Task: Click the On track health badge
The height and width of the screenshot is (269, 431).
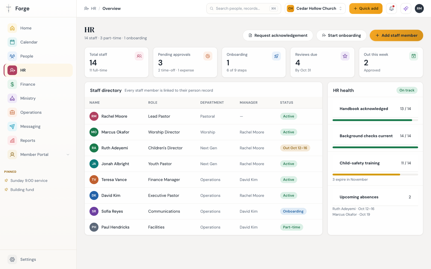Action: pos(407,90)
